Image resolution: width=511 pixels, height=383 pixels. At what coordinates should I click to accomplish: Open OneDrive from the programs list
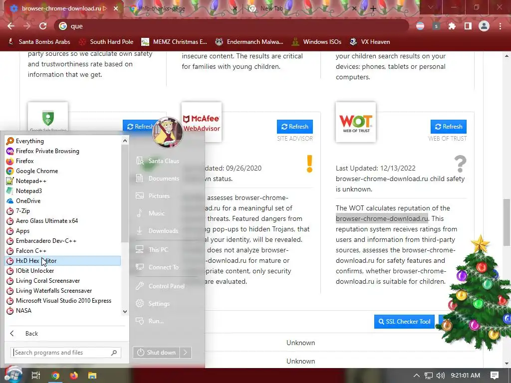pyautogui.click(x=63, y=201)
